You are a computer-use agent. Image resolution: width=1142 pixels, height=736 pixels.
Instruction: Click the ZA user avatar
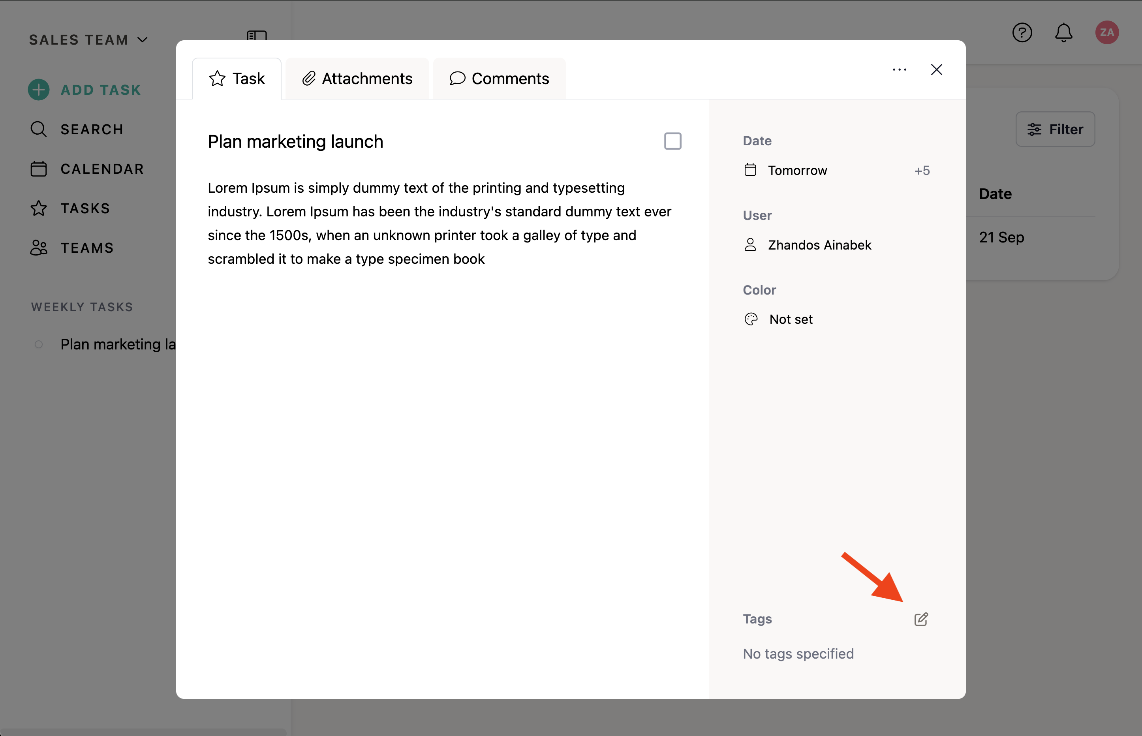1106,32
